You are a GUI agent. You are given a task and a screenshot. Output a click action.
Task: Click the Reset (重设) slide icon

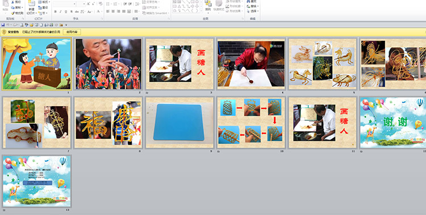coord(40,7)
